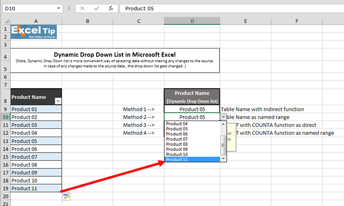Click cell A11 containing Product 03

(36, 125)
